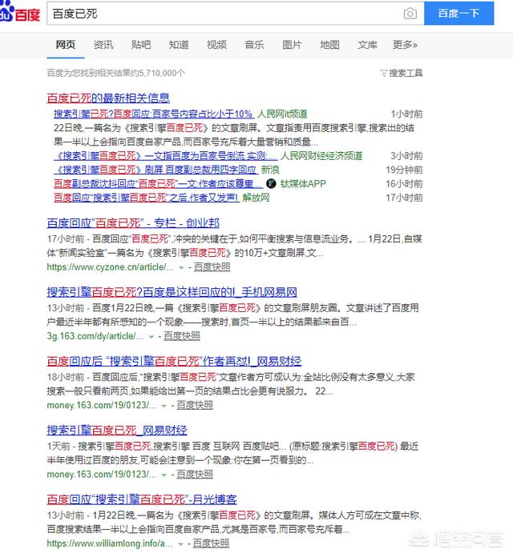
Task: Open camera image search icon
Action: [x=410, y=14]
